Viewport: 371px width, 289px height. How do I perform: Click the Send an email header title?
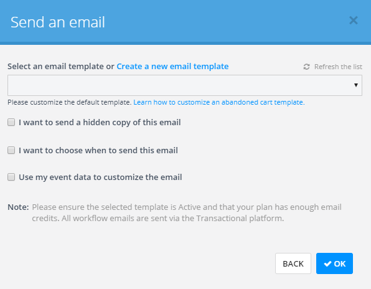58,22
